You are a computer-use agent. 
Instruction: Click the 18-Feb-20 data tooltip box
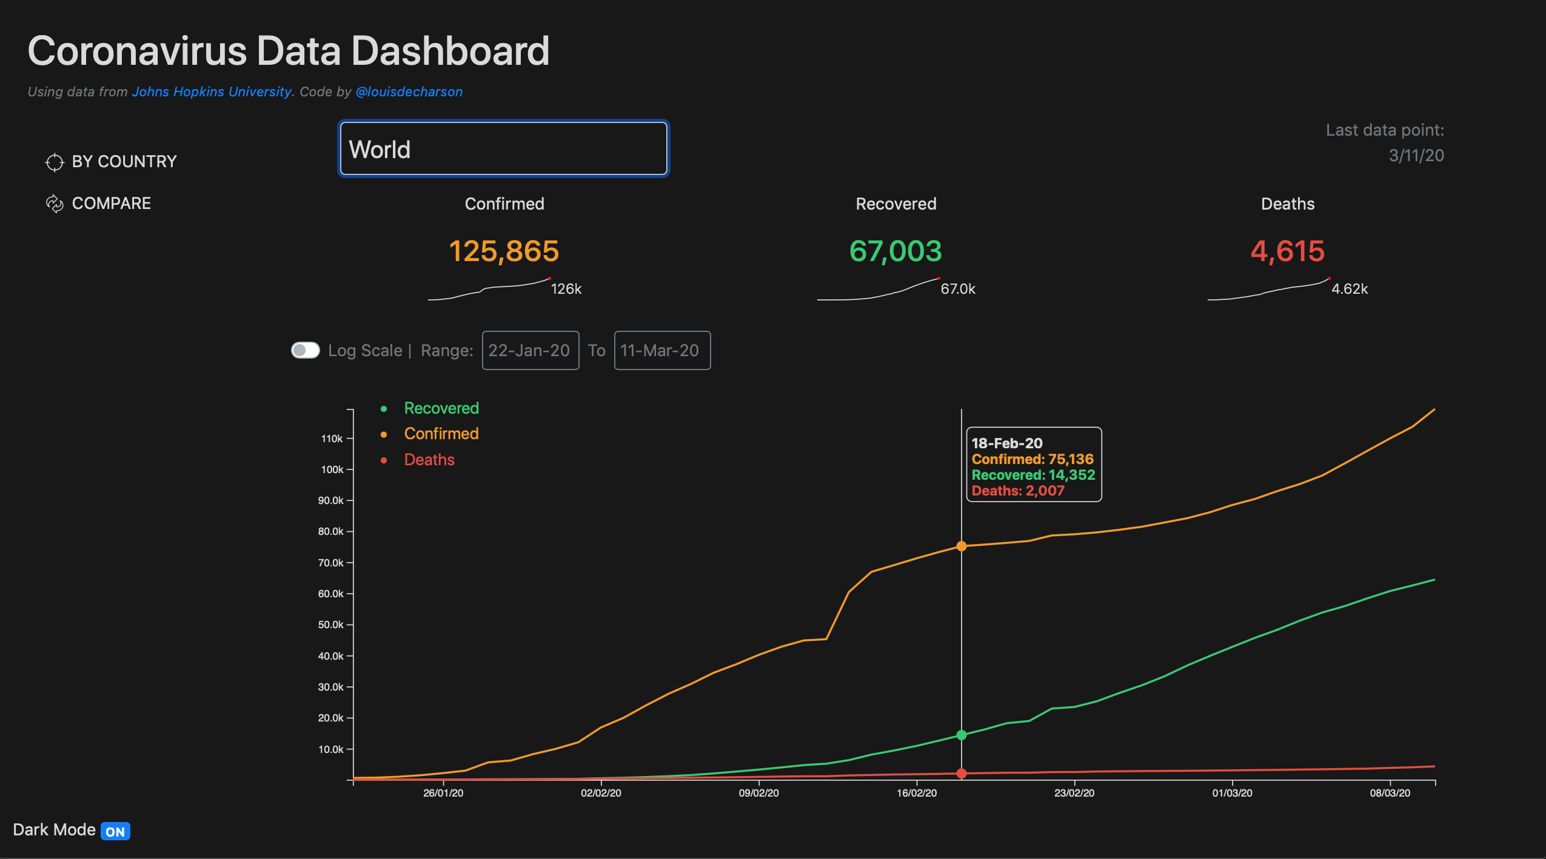[x=1034, y=466]
